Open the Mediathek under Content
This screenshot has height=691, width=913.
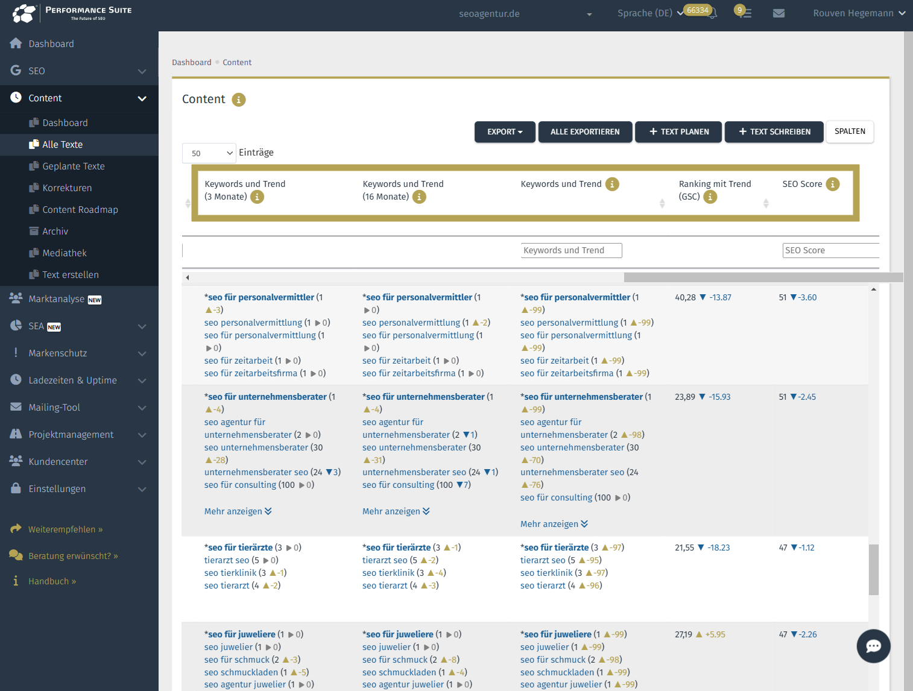coord(64,253)
